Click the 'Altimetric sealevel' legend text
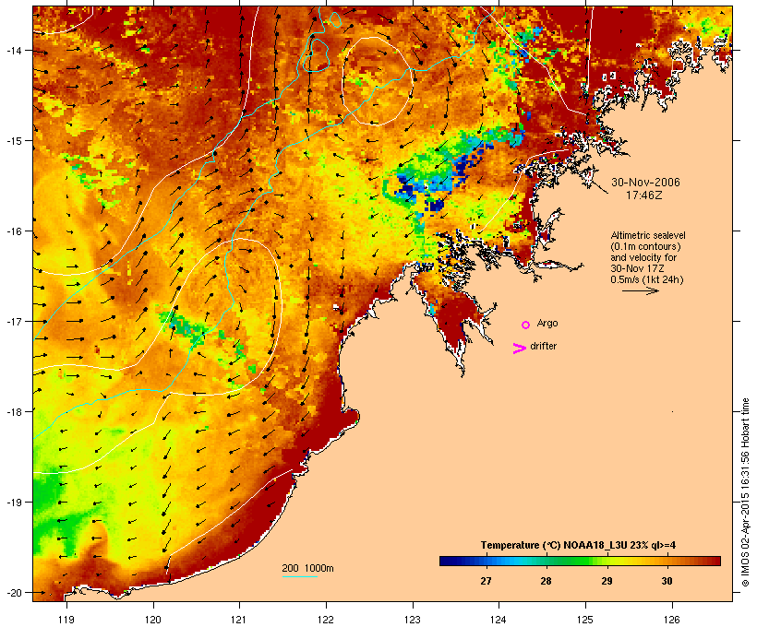The width and height of the screenshot is (757, 627). (648, 235)
